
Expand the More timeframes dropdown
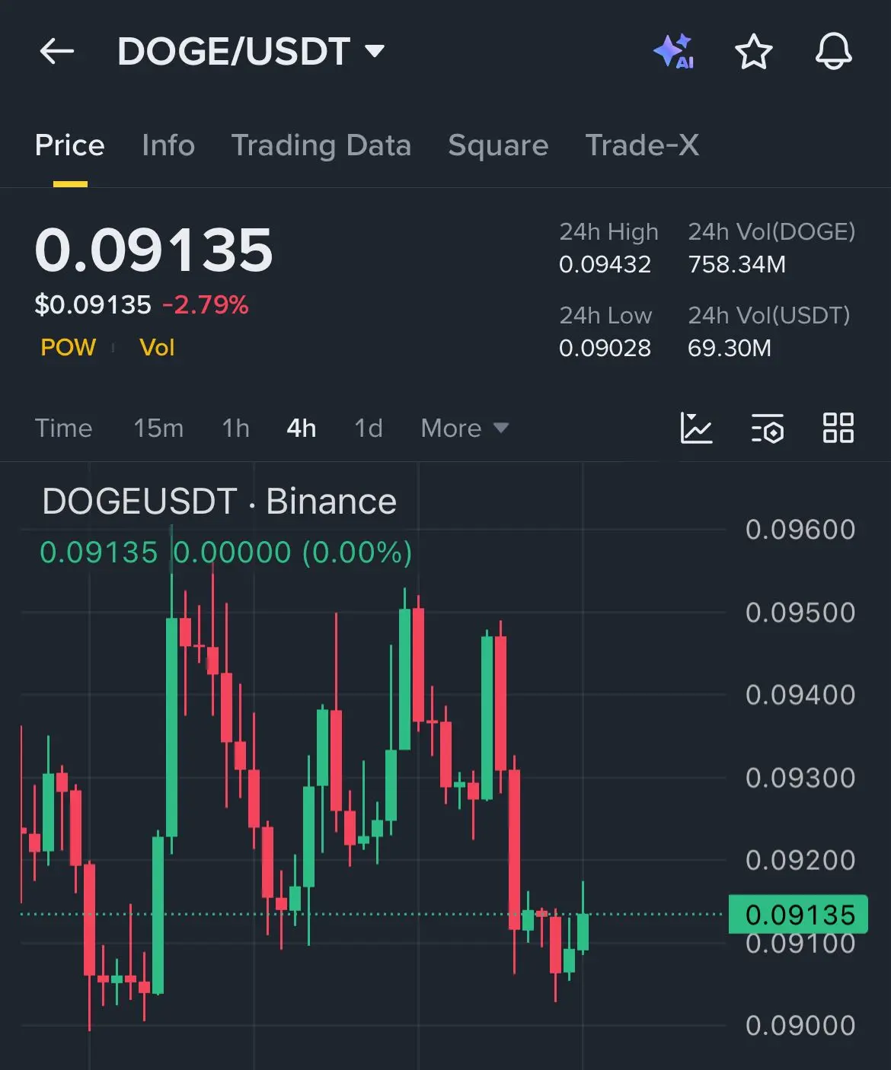[x=465, y=428]
